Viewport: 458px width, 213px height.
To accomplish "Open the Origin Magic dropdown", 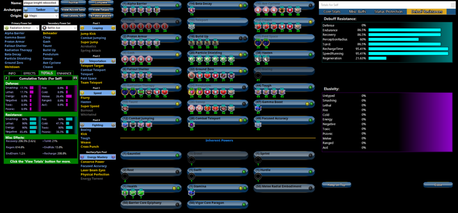I will [41, 16].
